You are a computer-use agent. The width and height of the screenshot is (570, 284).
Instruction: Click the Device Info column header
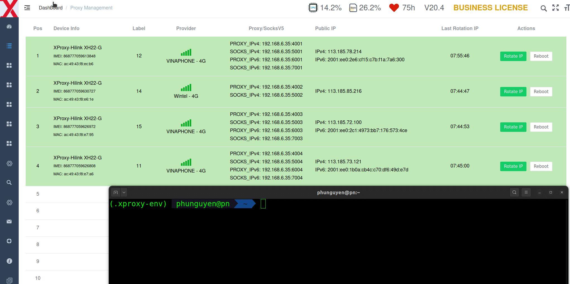66,28
